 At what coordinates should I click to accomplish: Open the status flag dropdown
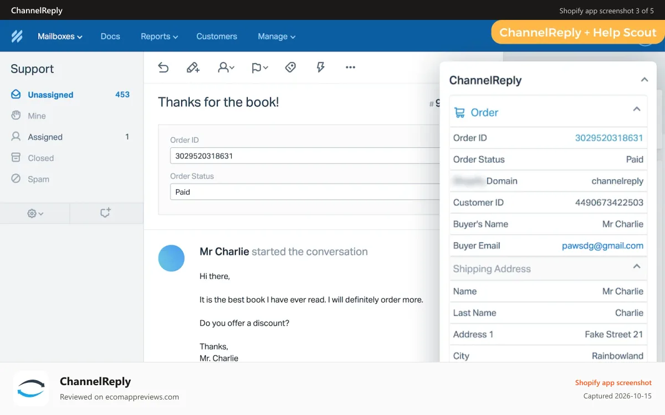259,68
